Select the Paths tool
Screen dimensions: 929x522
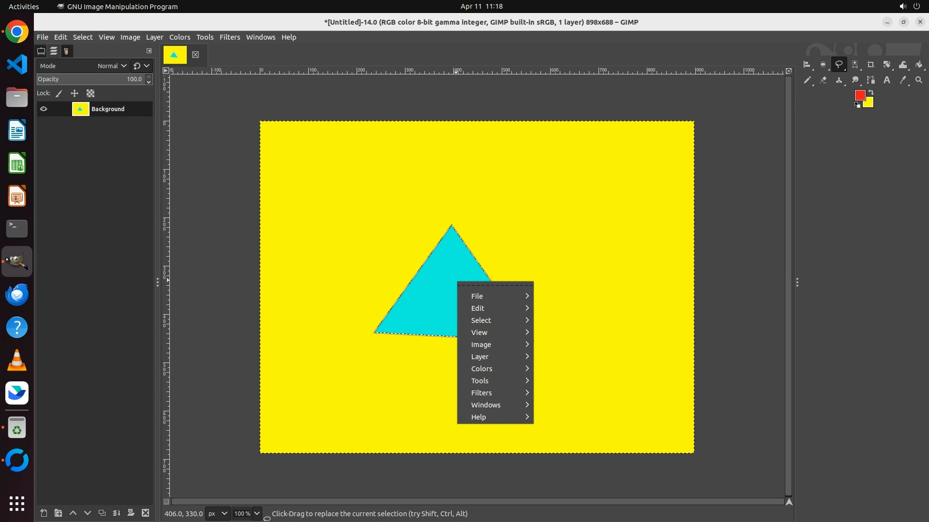coord(871,80)
